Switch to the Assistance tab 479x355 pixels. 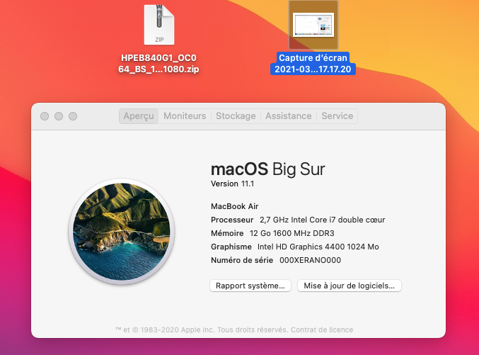(x=289, y=116)
